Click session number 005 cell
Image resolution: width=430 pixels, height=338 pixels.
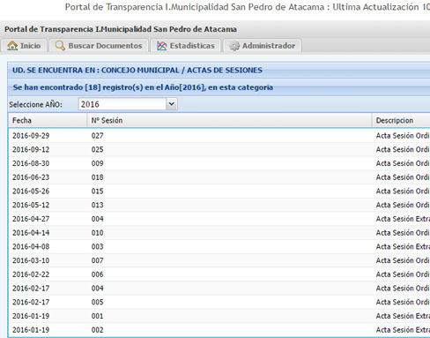click(x=97, y=302)
